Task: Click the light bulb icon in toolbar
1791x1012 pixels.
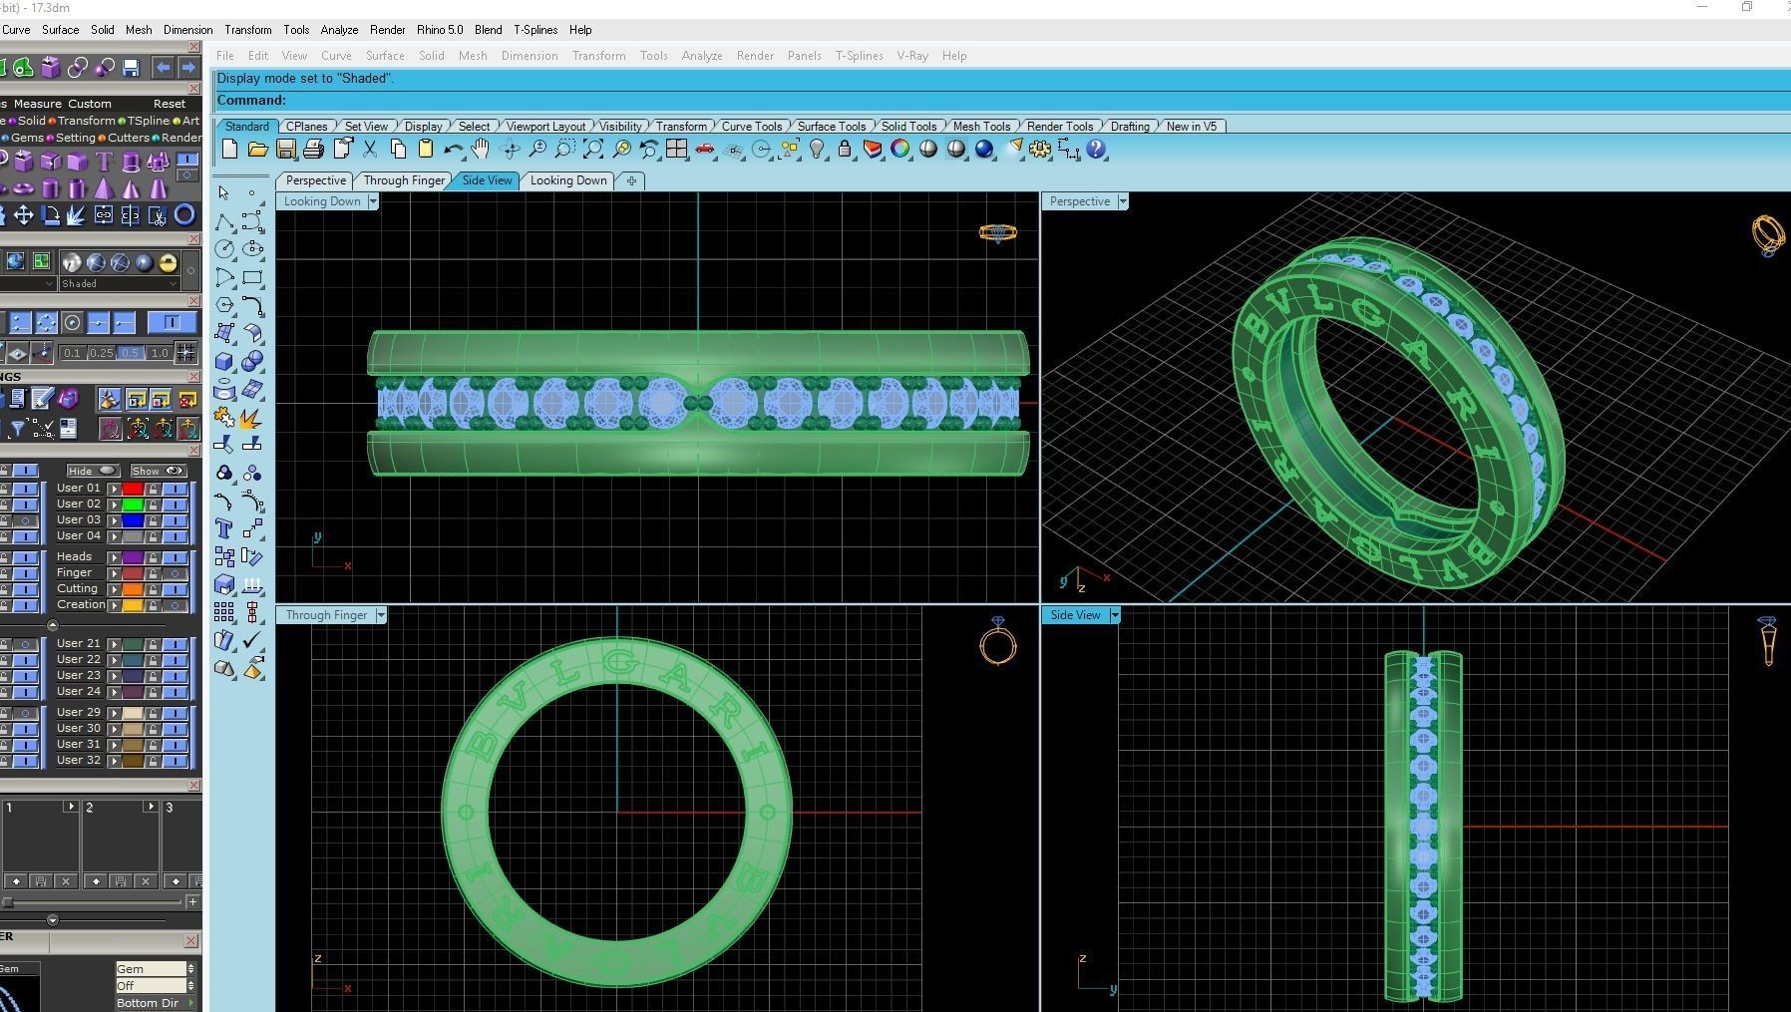Action: [817, 150]
